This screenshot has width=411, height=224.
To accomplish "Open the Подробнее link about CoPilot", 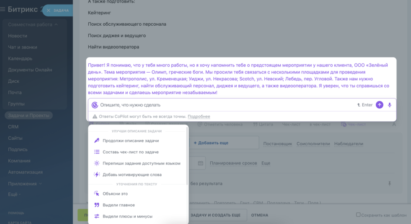I will pos(199,116).
